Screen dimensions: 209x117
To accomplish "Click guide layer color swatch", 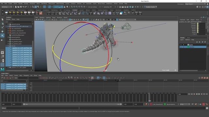I will (188, 45).
